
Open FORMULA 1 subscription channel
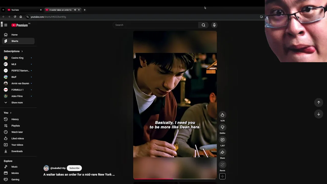pos(17,90)
